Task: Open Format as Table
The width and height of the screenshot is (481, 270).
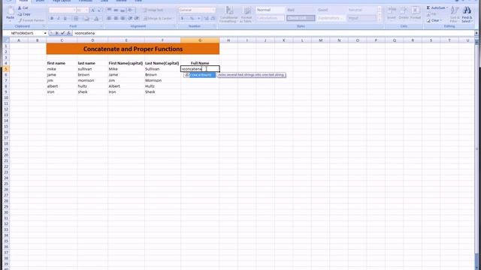Action: coord(246,14)
